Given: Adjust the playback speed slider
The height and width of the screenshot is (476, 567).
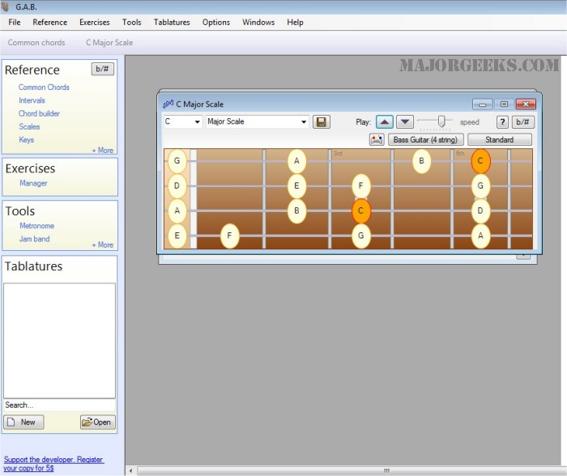Looking at the screenshot, I should pos(441,121).
